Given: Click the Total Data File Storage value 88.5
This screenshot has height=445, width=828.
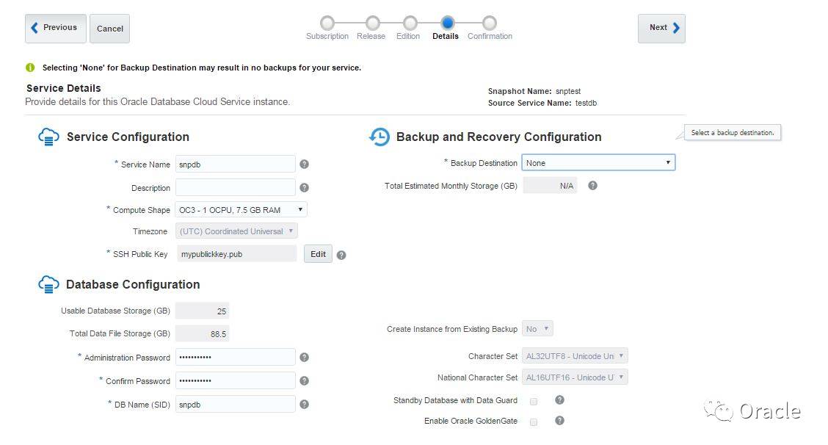Looking at the screenshot, I should (x=203, y=334).
